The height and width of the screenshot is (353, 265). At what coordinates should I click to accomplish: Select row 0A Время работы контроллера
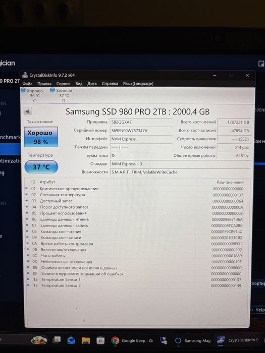pos(134,244)
